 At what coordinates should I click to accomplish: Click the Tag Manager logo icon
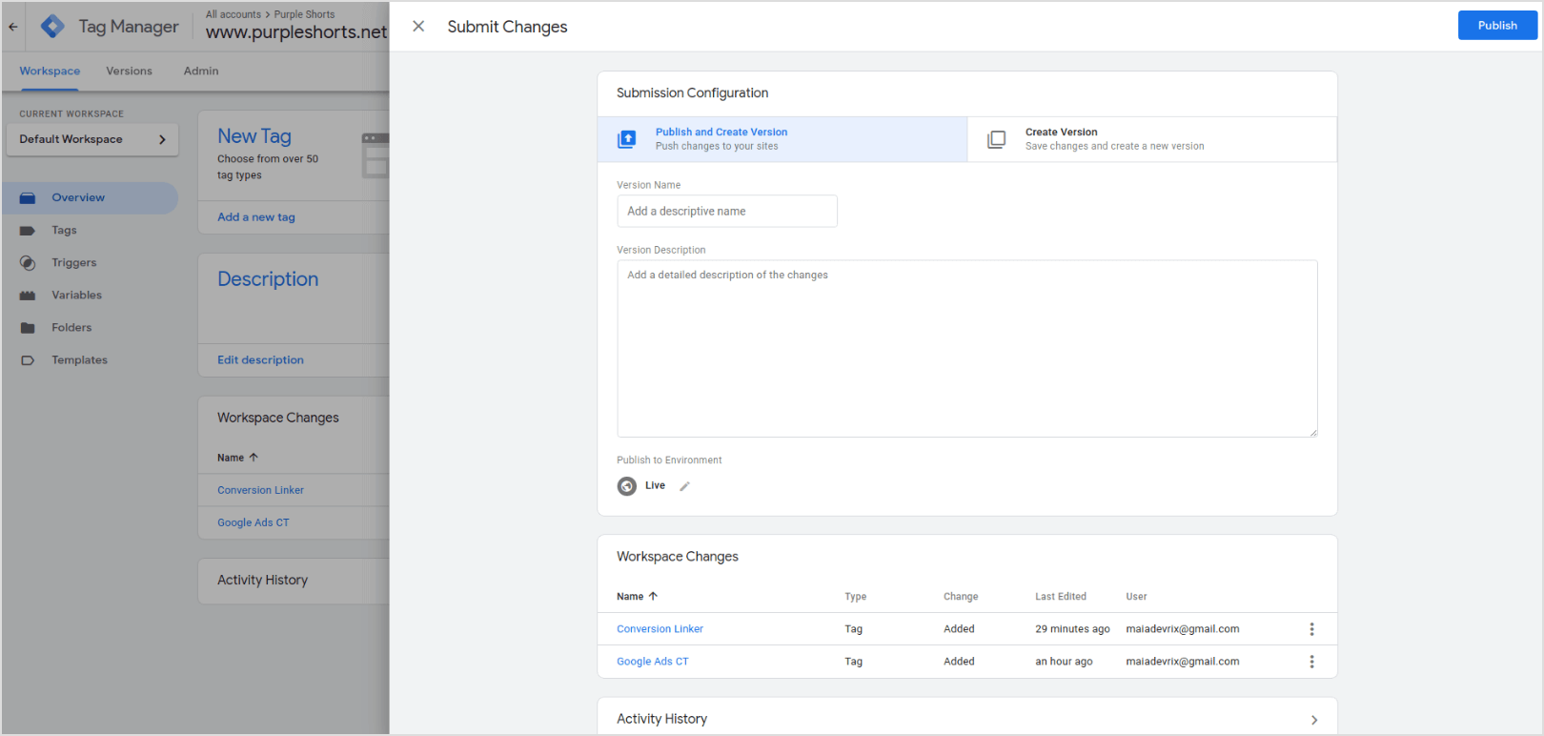pyautogui.click(x=53, y=27)
